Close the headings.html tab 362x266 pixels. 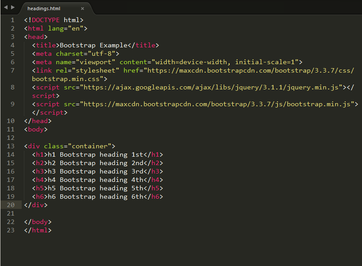click(x=82, y=8)
